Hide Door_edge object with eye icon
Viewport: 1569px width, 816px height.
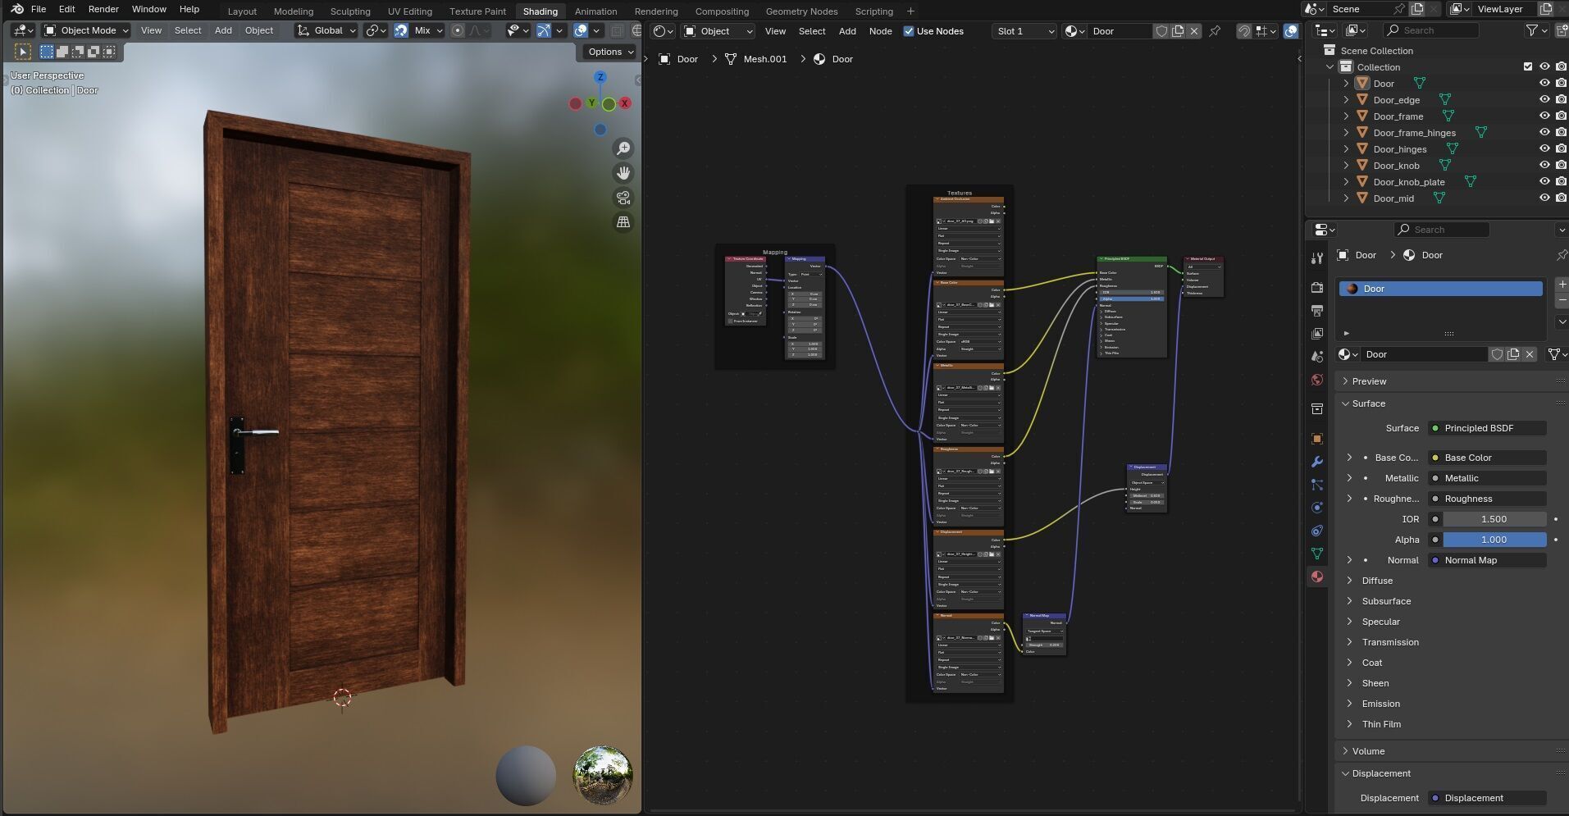click(1544, 100)
